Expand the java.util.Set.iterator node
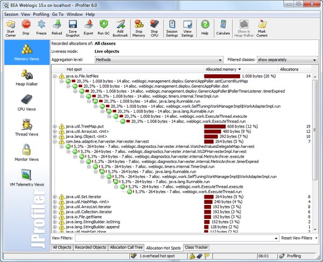Viewport: 323px width, 262px height. (x=55, y=197)
